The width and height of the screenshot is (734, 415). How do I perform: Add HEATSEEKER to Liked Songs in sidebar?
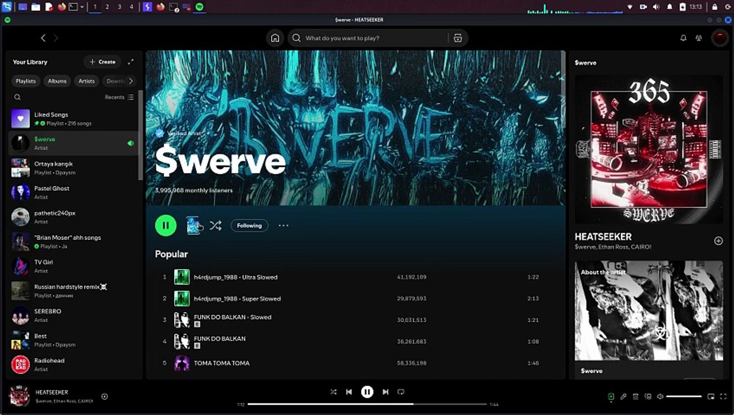tap(718, 241)
